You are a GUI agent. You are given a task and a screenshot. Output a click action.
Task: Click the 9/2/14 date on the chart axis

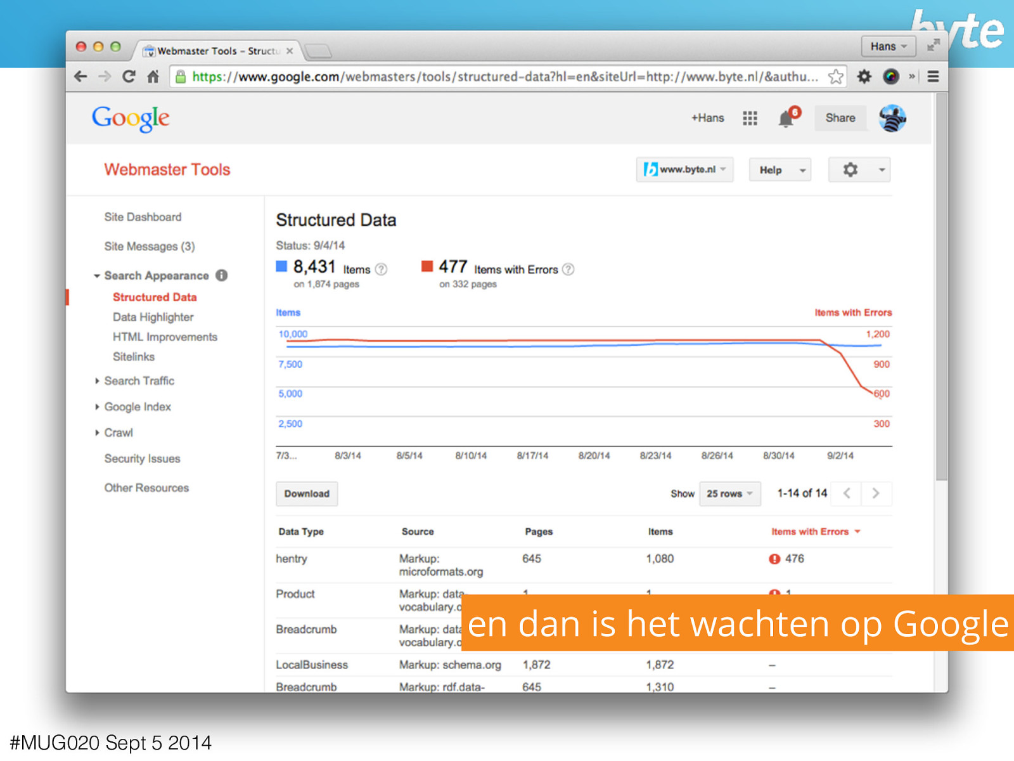coord(840,455)
